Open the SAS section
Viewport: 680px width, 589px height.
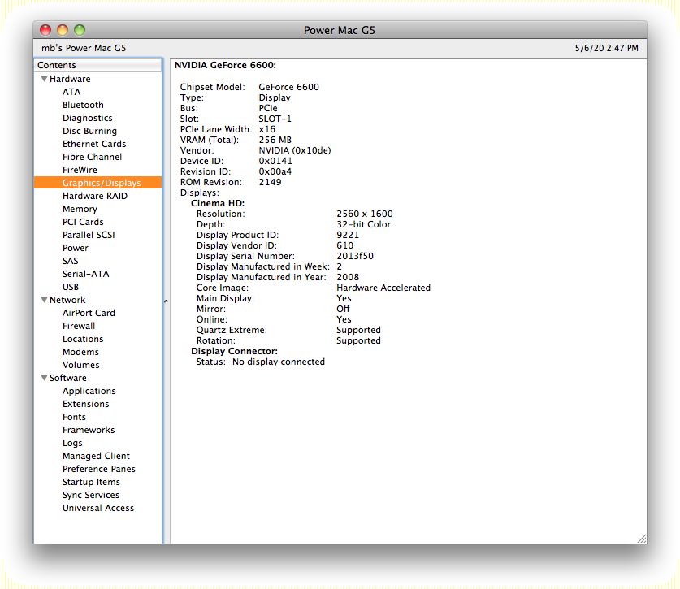point(70,261)
